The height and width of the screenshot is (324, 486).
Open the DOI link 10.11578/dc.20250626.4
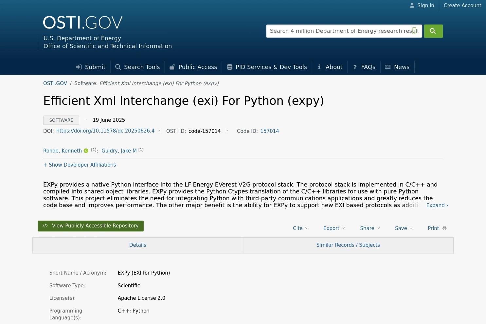click(105, 131)
